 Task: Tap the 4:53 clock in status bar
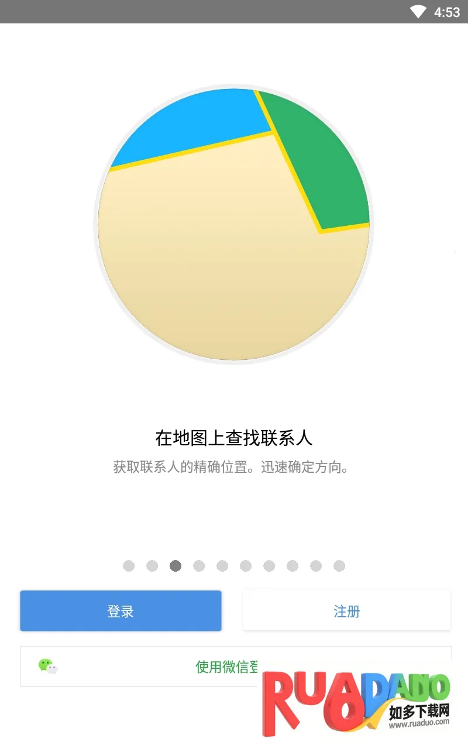[447, 12]
